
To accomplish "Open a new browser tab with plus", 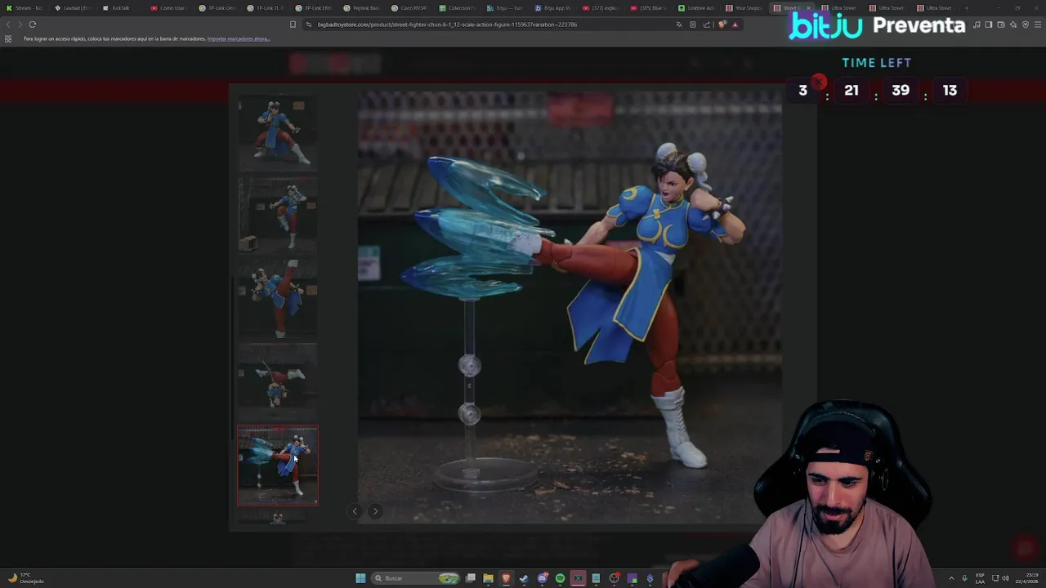I will coord(967,8).
